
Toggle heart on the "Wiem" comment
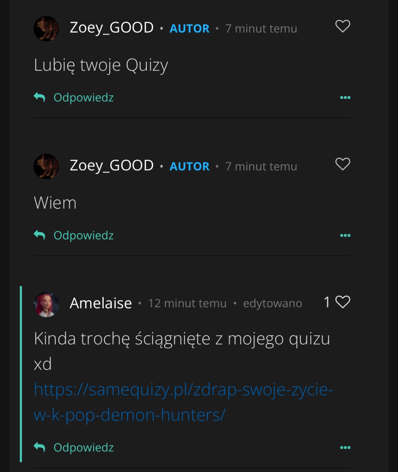tap(342, 164)
